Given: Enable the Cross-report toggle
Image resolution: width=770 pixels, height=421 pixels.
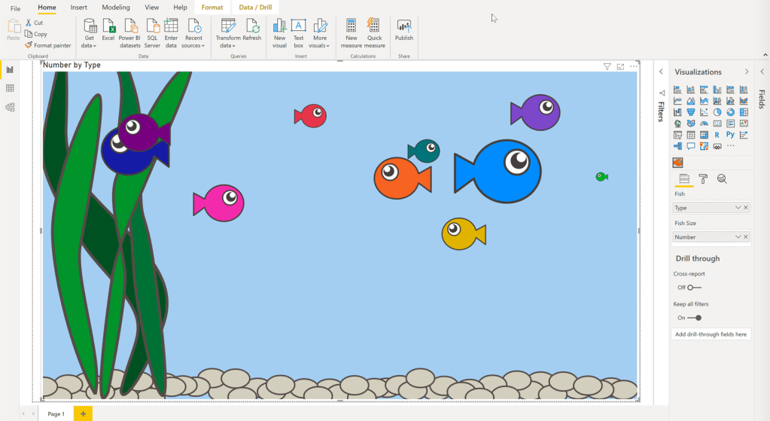Looking at the screenshot, I should [x=694, y=287].
